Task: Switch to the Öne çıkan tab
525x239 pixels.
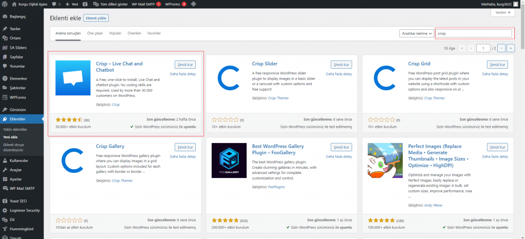Action: click(x=95, y=33)
